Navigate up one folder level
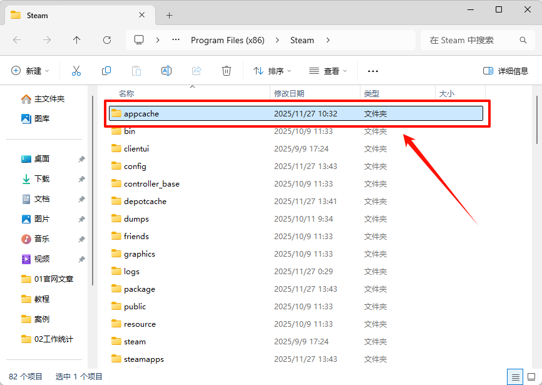The image size is (542, 385). (x=76, y=39)
